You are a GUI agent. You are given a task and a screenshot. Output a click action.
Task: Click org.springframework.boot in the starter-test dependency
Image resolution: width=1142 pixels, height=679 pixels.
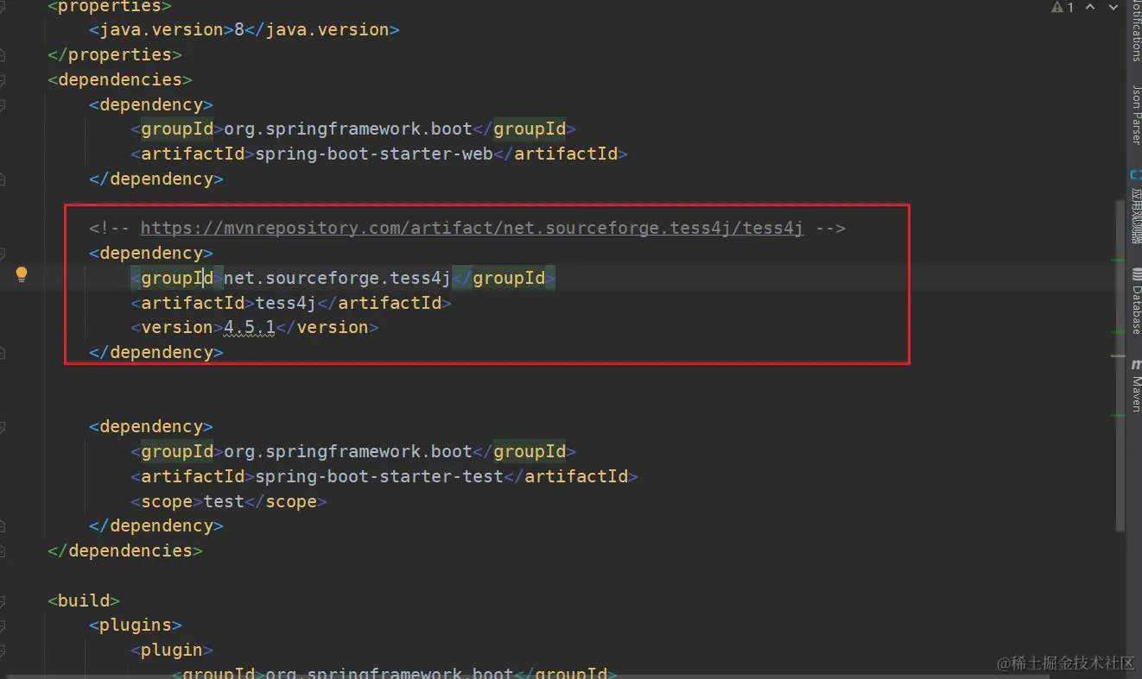tap(348, 451)
